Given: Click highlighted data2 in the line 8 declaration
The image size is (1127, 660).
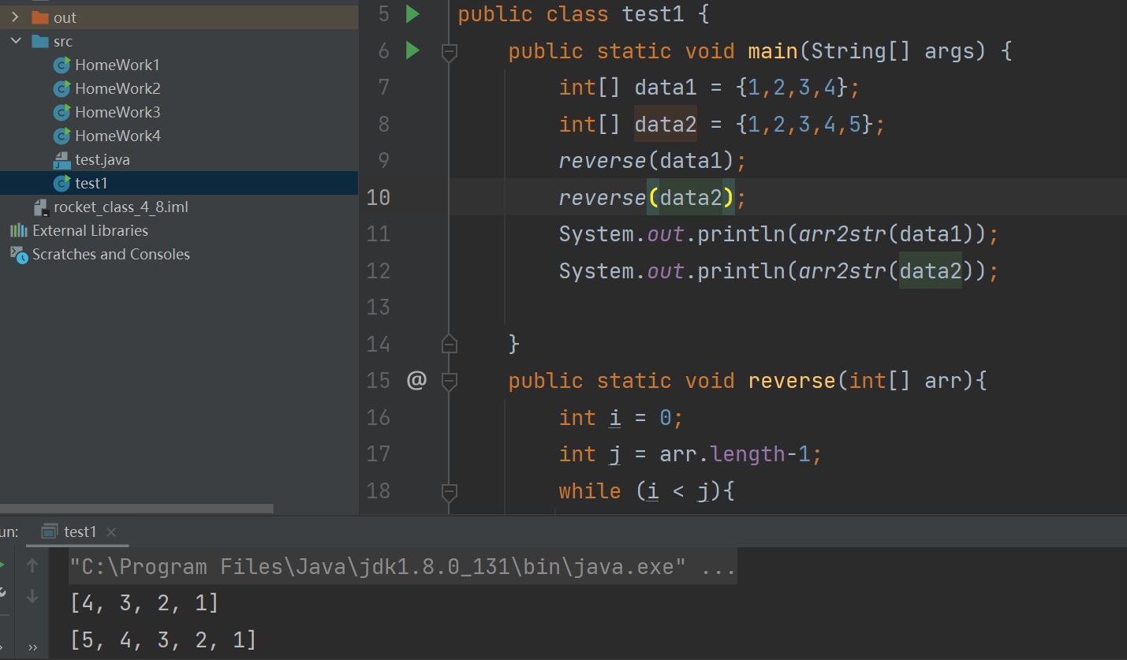Looking at the screenshot, I should [x=666, y=124].
